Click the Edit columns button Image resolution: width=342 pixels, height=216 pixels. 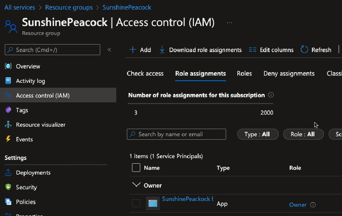coord(271,50)
